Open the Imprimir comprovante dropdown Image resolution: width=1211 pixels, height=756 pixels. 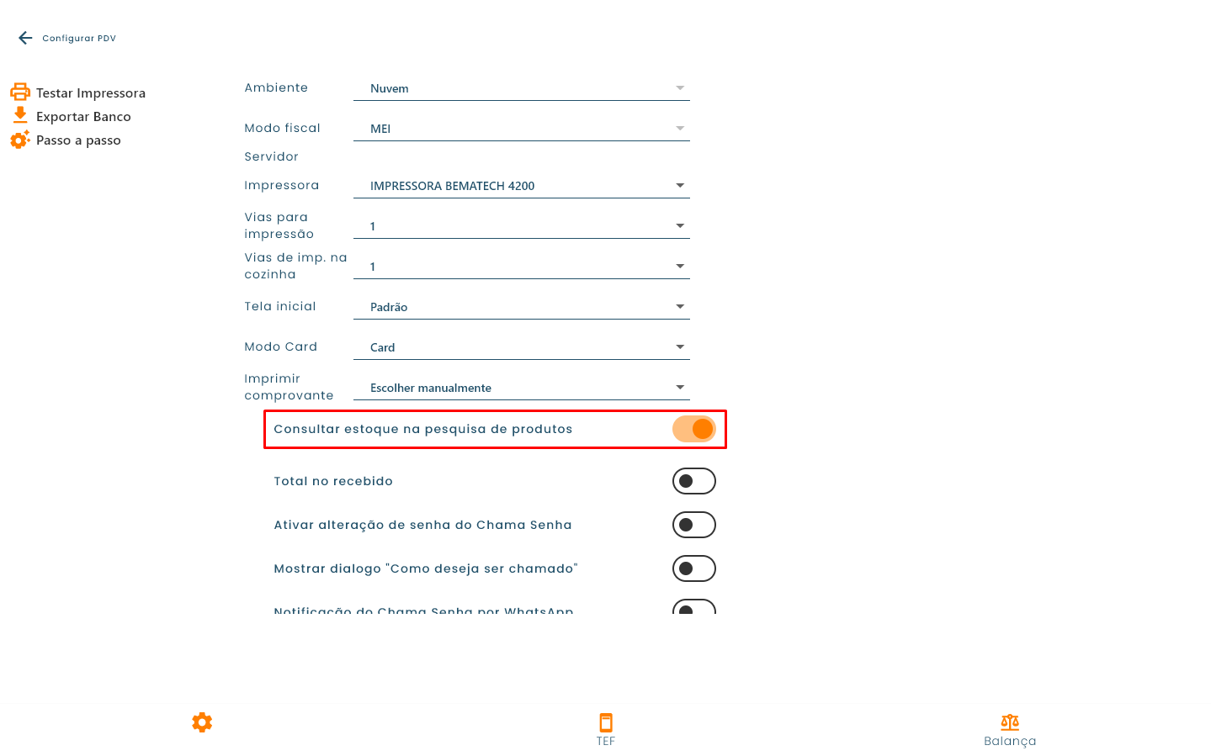point(522,388)
